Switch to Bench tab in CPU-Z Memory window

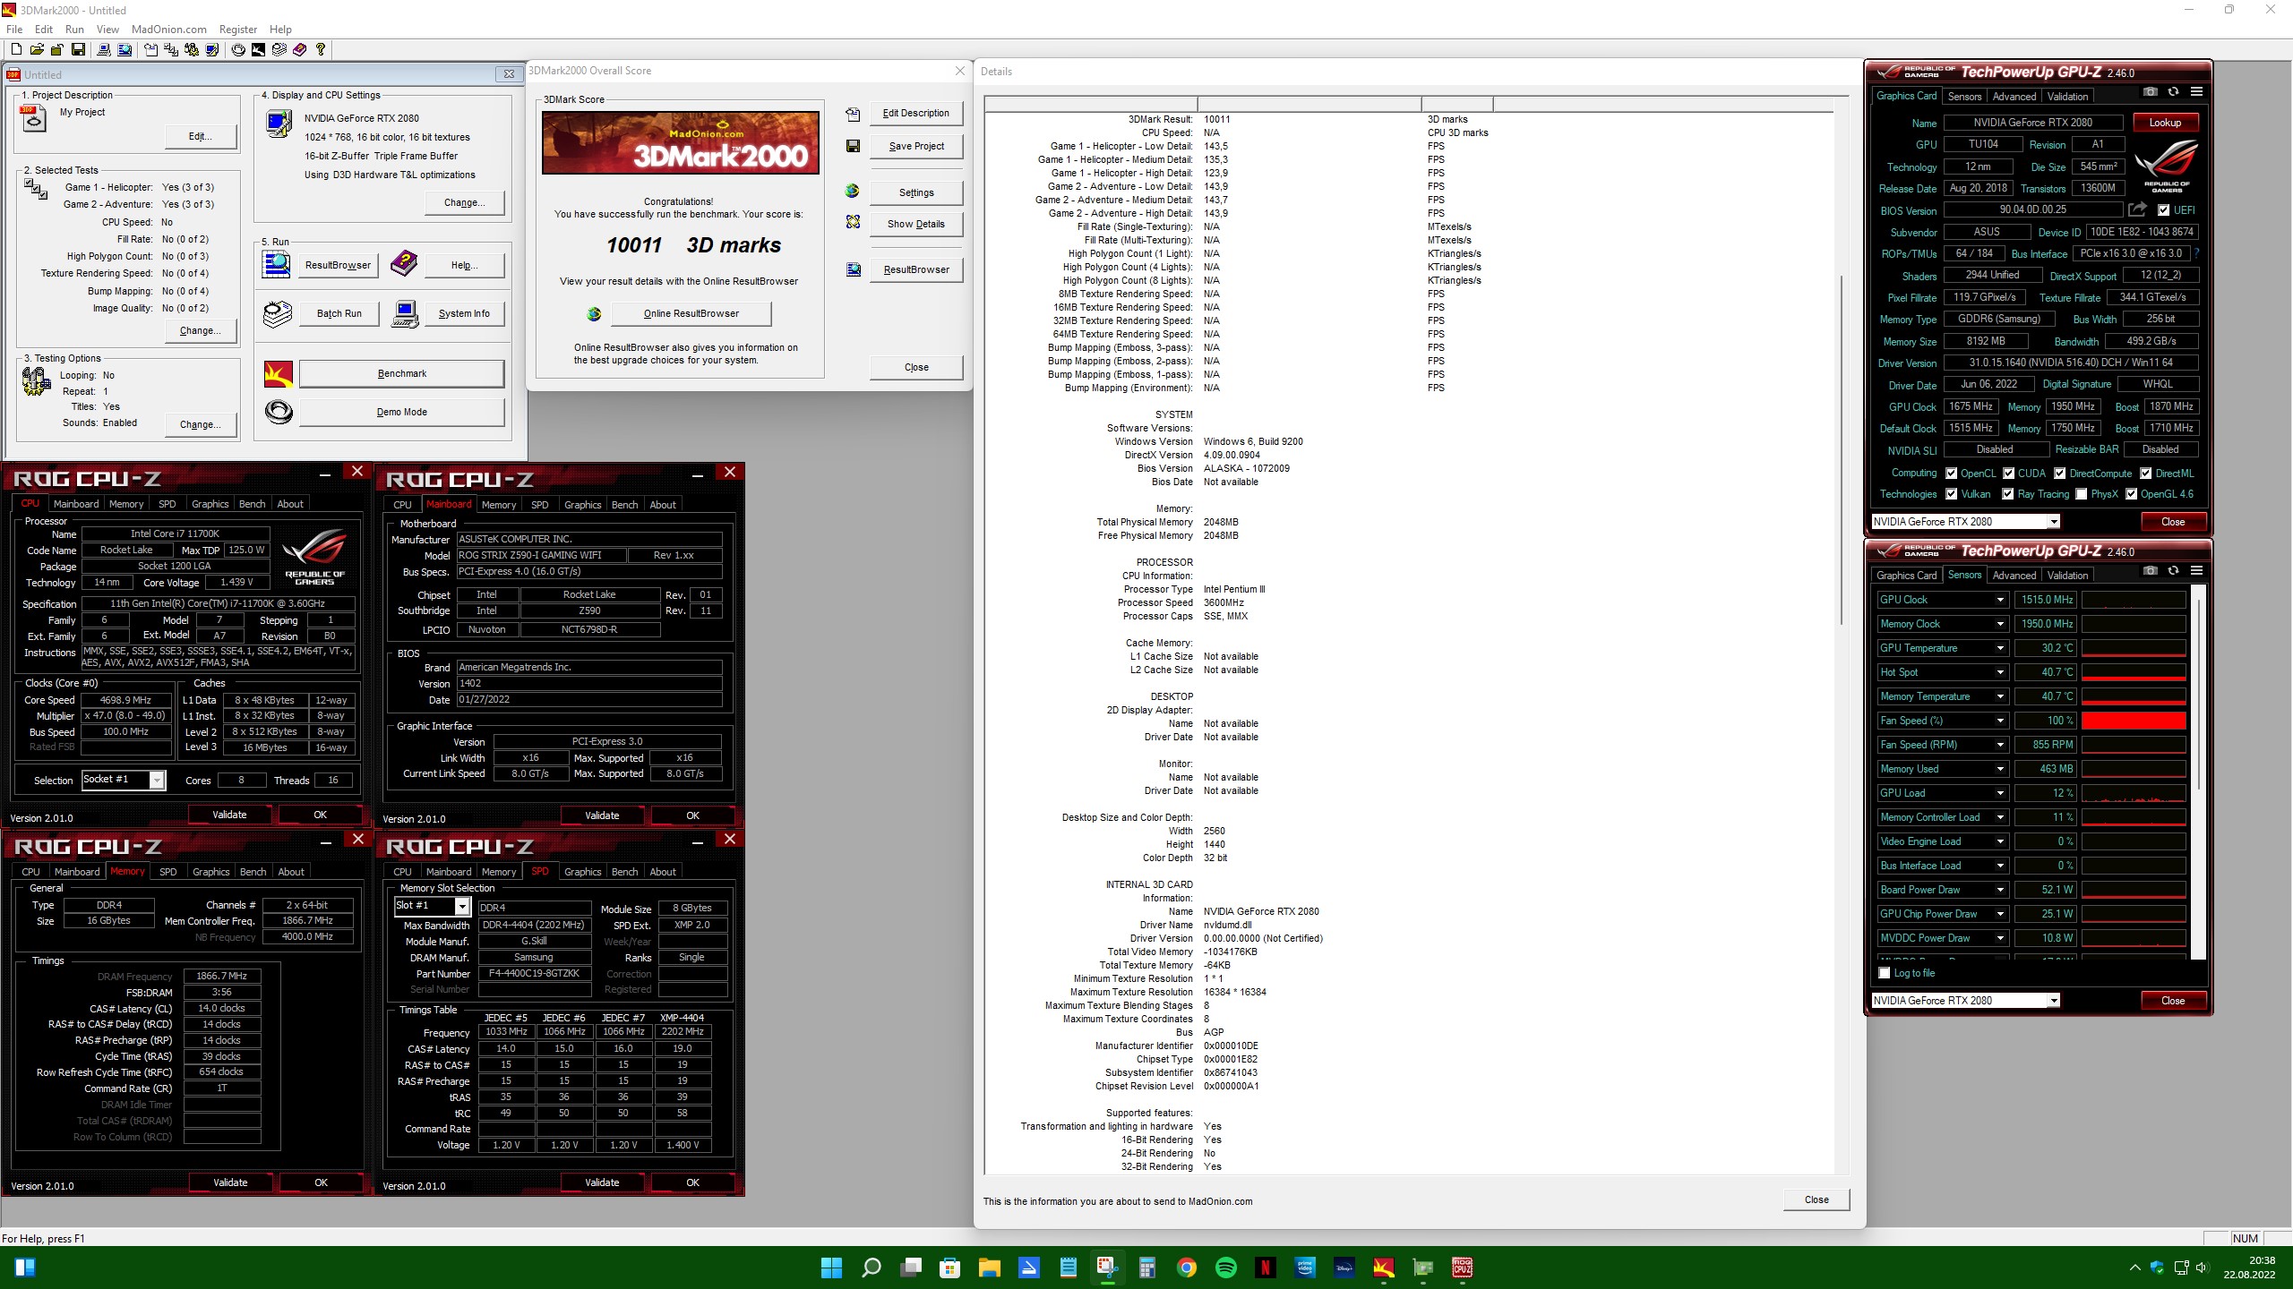point(253,872)
